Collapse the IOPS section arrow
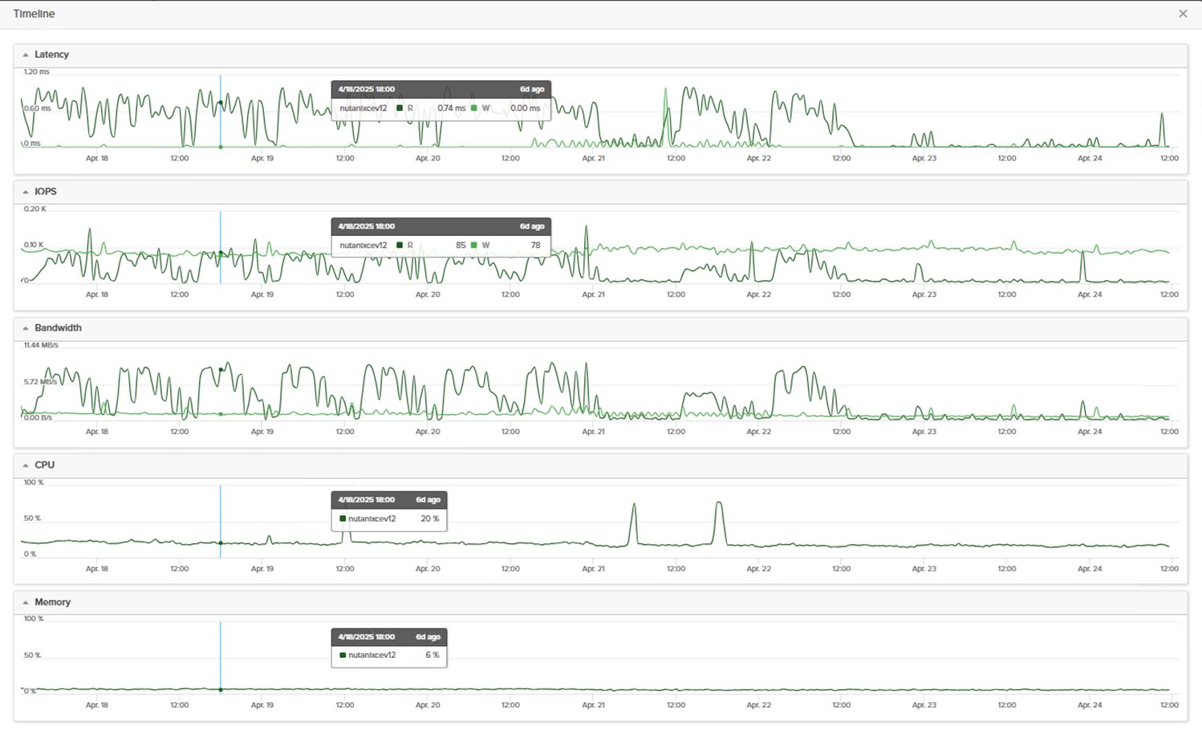This screenshot has width=1202, height=739. (x=26, y=192)
